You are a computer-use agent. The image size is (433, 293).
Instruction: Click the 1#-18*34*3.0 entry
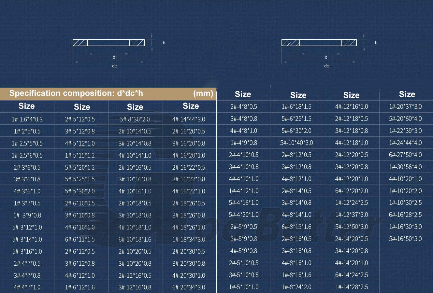click(189, 239)
